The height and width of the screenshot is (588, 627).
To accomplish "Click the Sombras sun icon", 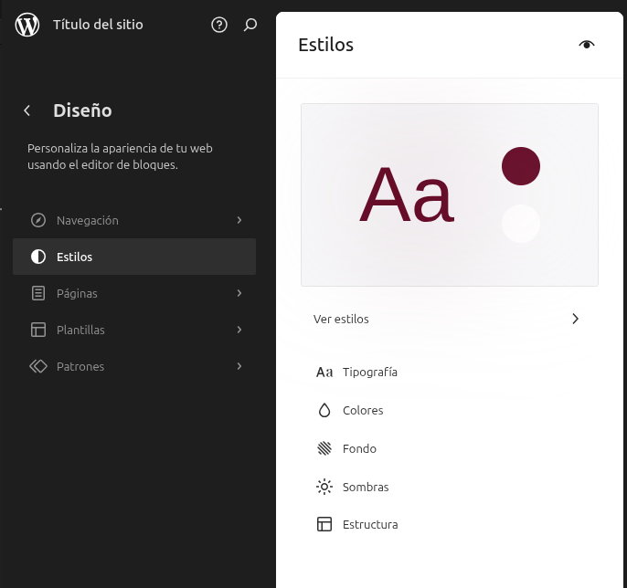I will tap(324, 487).
